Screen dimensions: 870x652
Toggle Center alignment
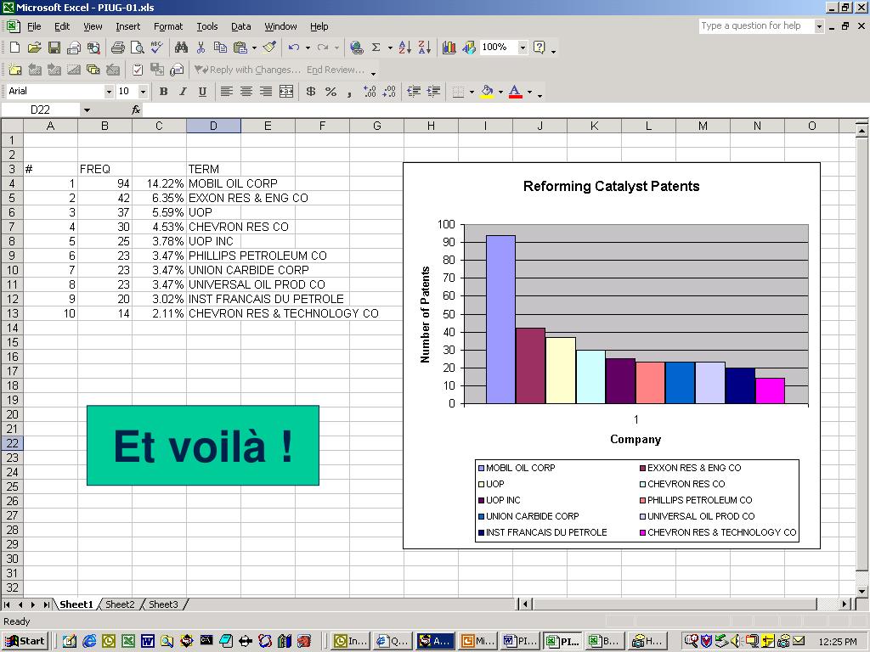(x=246, y=92)
